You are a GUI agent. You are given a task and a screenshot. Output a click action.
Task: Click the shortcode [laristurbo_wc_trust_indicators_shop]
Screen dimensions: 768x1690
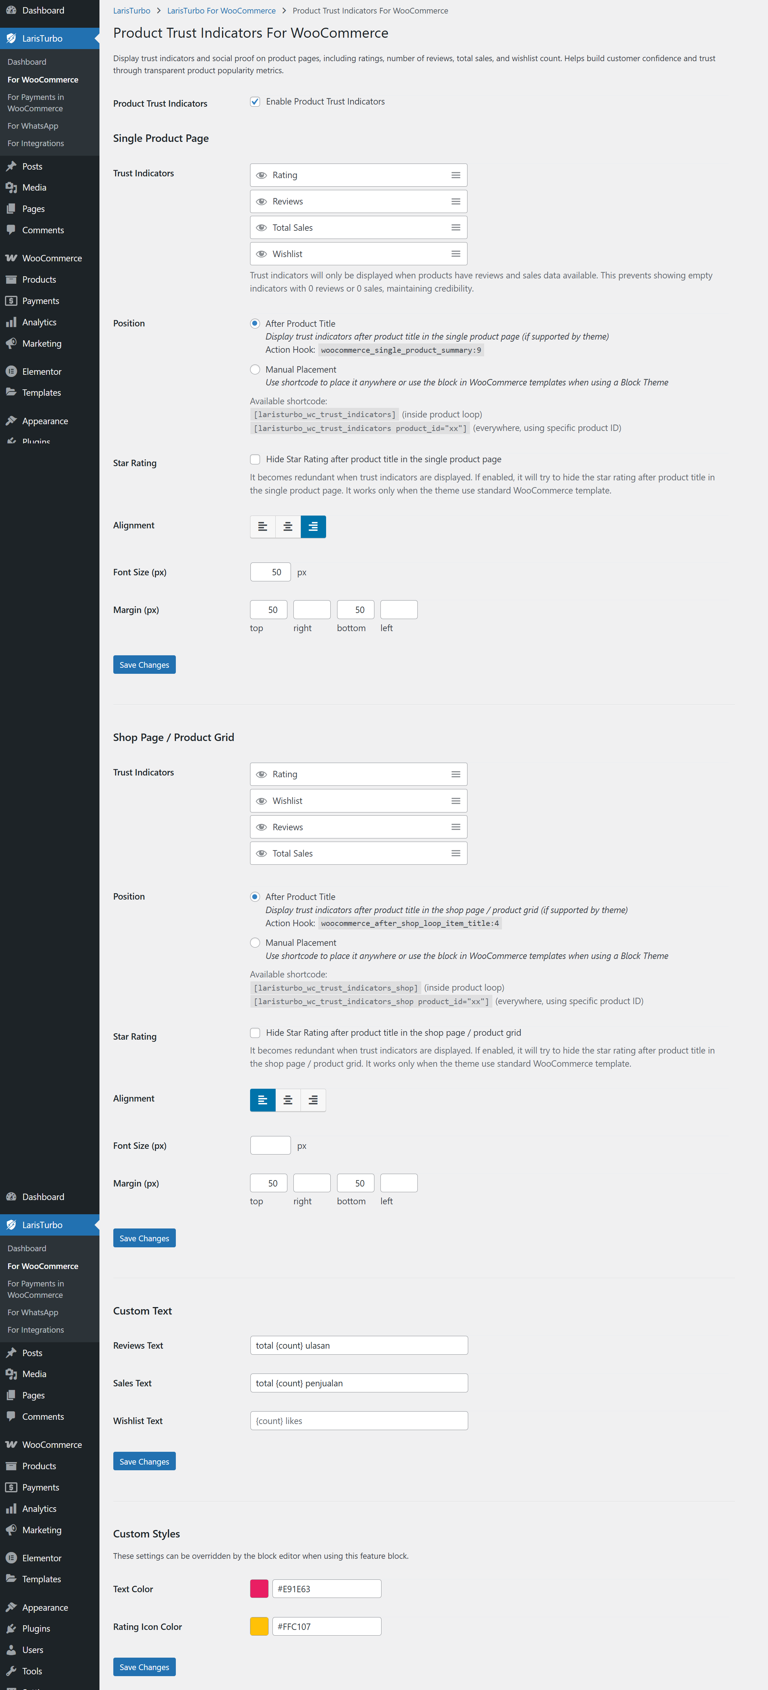336,988
